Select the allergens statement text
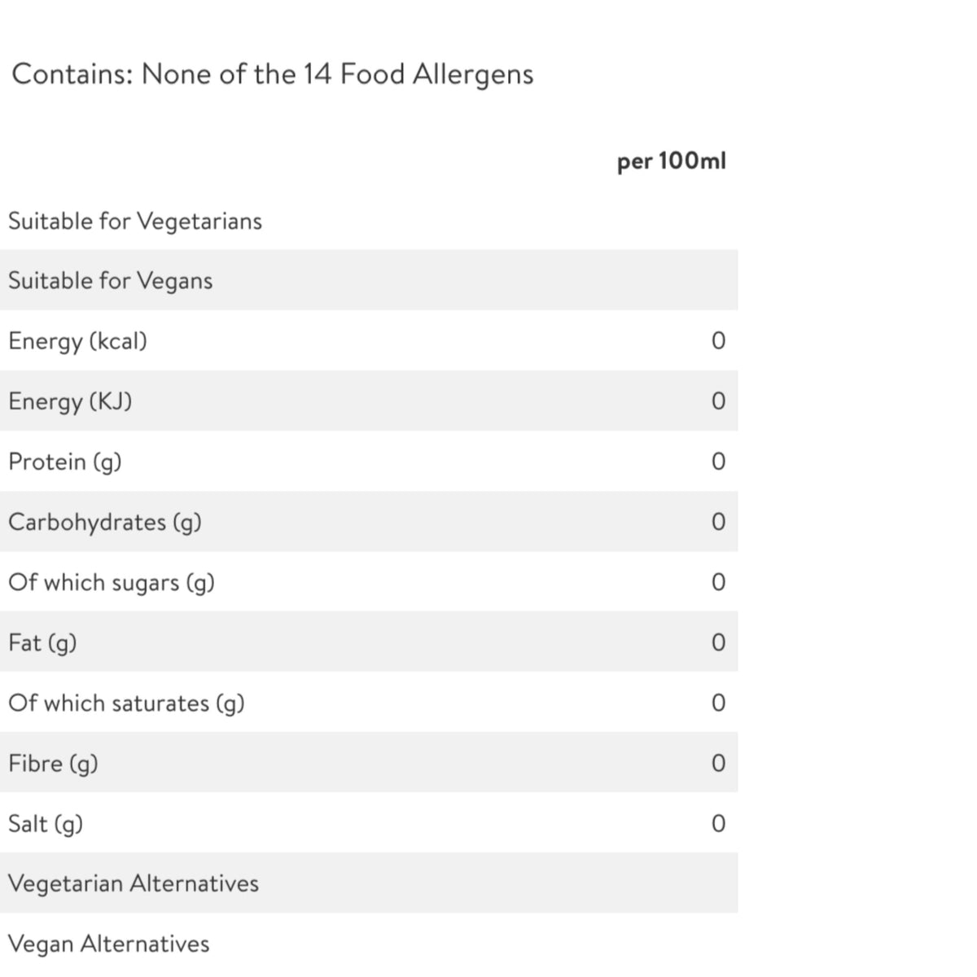Screen dimensions: 977x977 point(273,74)
